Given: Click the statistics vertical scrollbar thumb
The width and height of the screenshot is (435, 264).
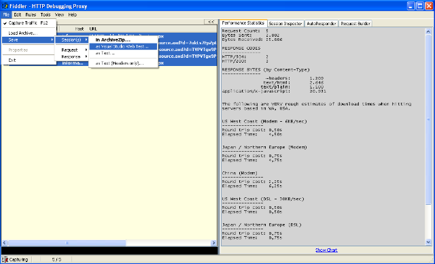Looking at the screenshot, I should click(428, 120).
